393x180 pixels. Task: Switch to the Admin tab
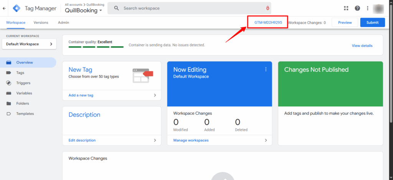click(x=63, y=23)
